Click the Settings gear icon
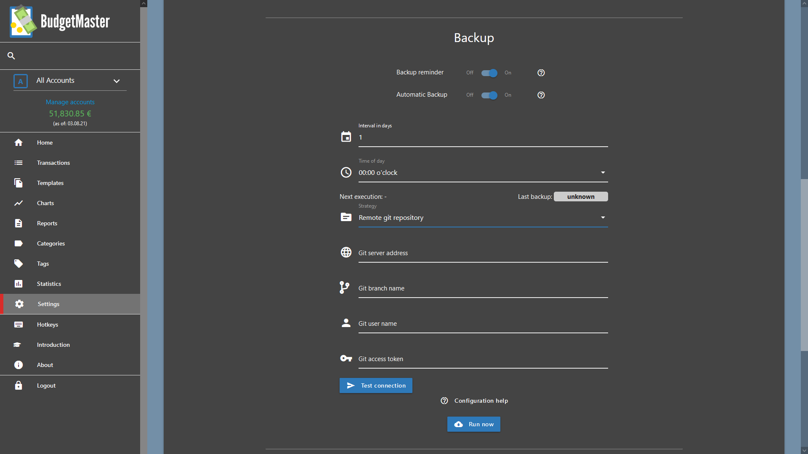The height and width of the screenshot is (454, 808). pyautogui.click(x=19, y=304)
